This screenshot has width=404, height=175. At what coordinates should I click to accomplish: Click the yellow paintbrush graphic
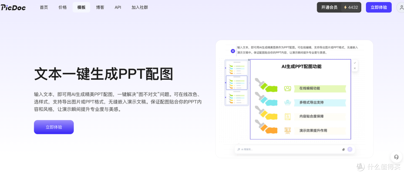pos(266,113)
